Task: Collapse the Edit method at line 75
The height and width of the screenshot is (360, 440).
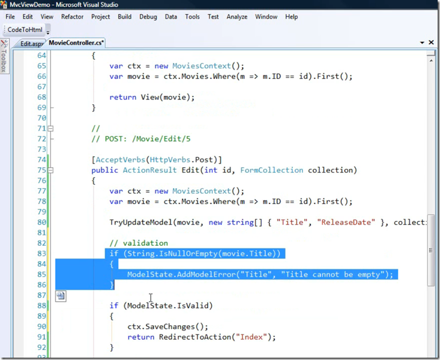Action: (51, 171)
